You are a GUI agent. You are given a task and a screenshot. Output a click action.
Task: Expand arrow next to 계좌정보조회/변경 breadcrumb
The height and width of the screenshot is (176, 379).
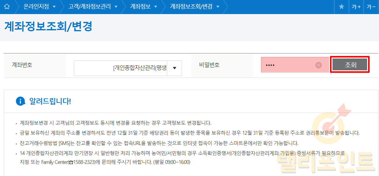(x=218, y=7)
